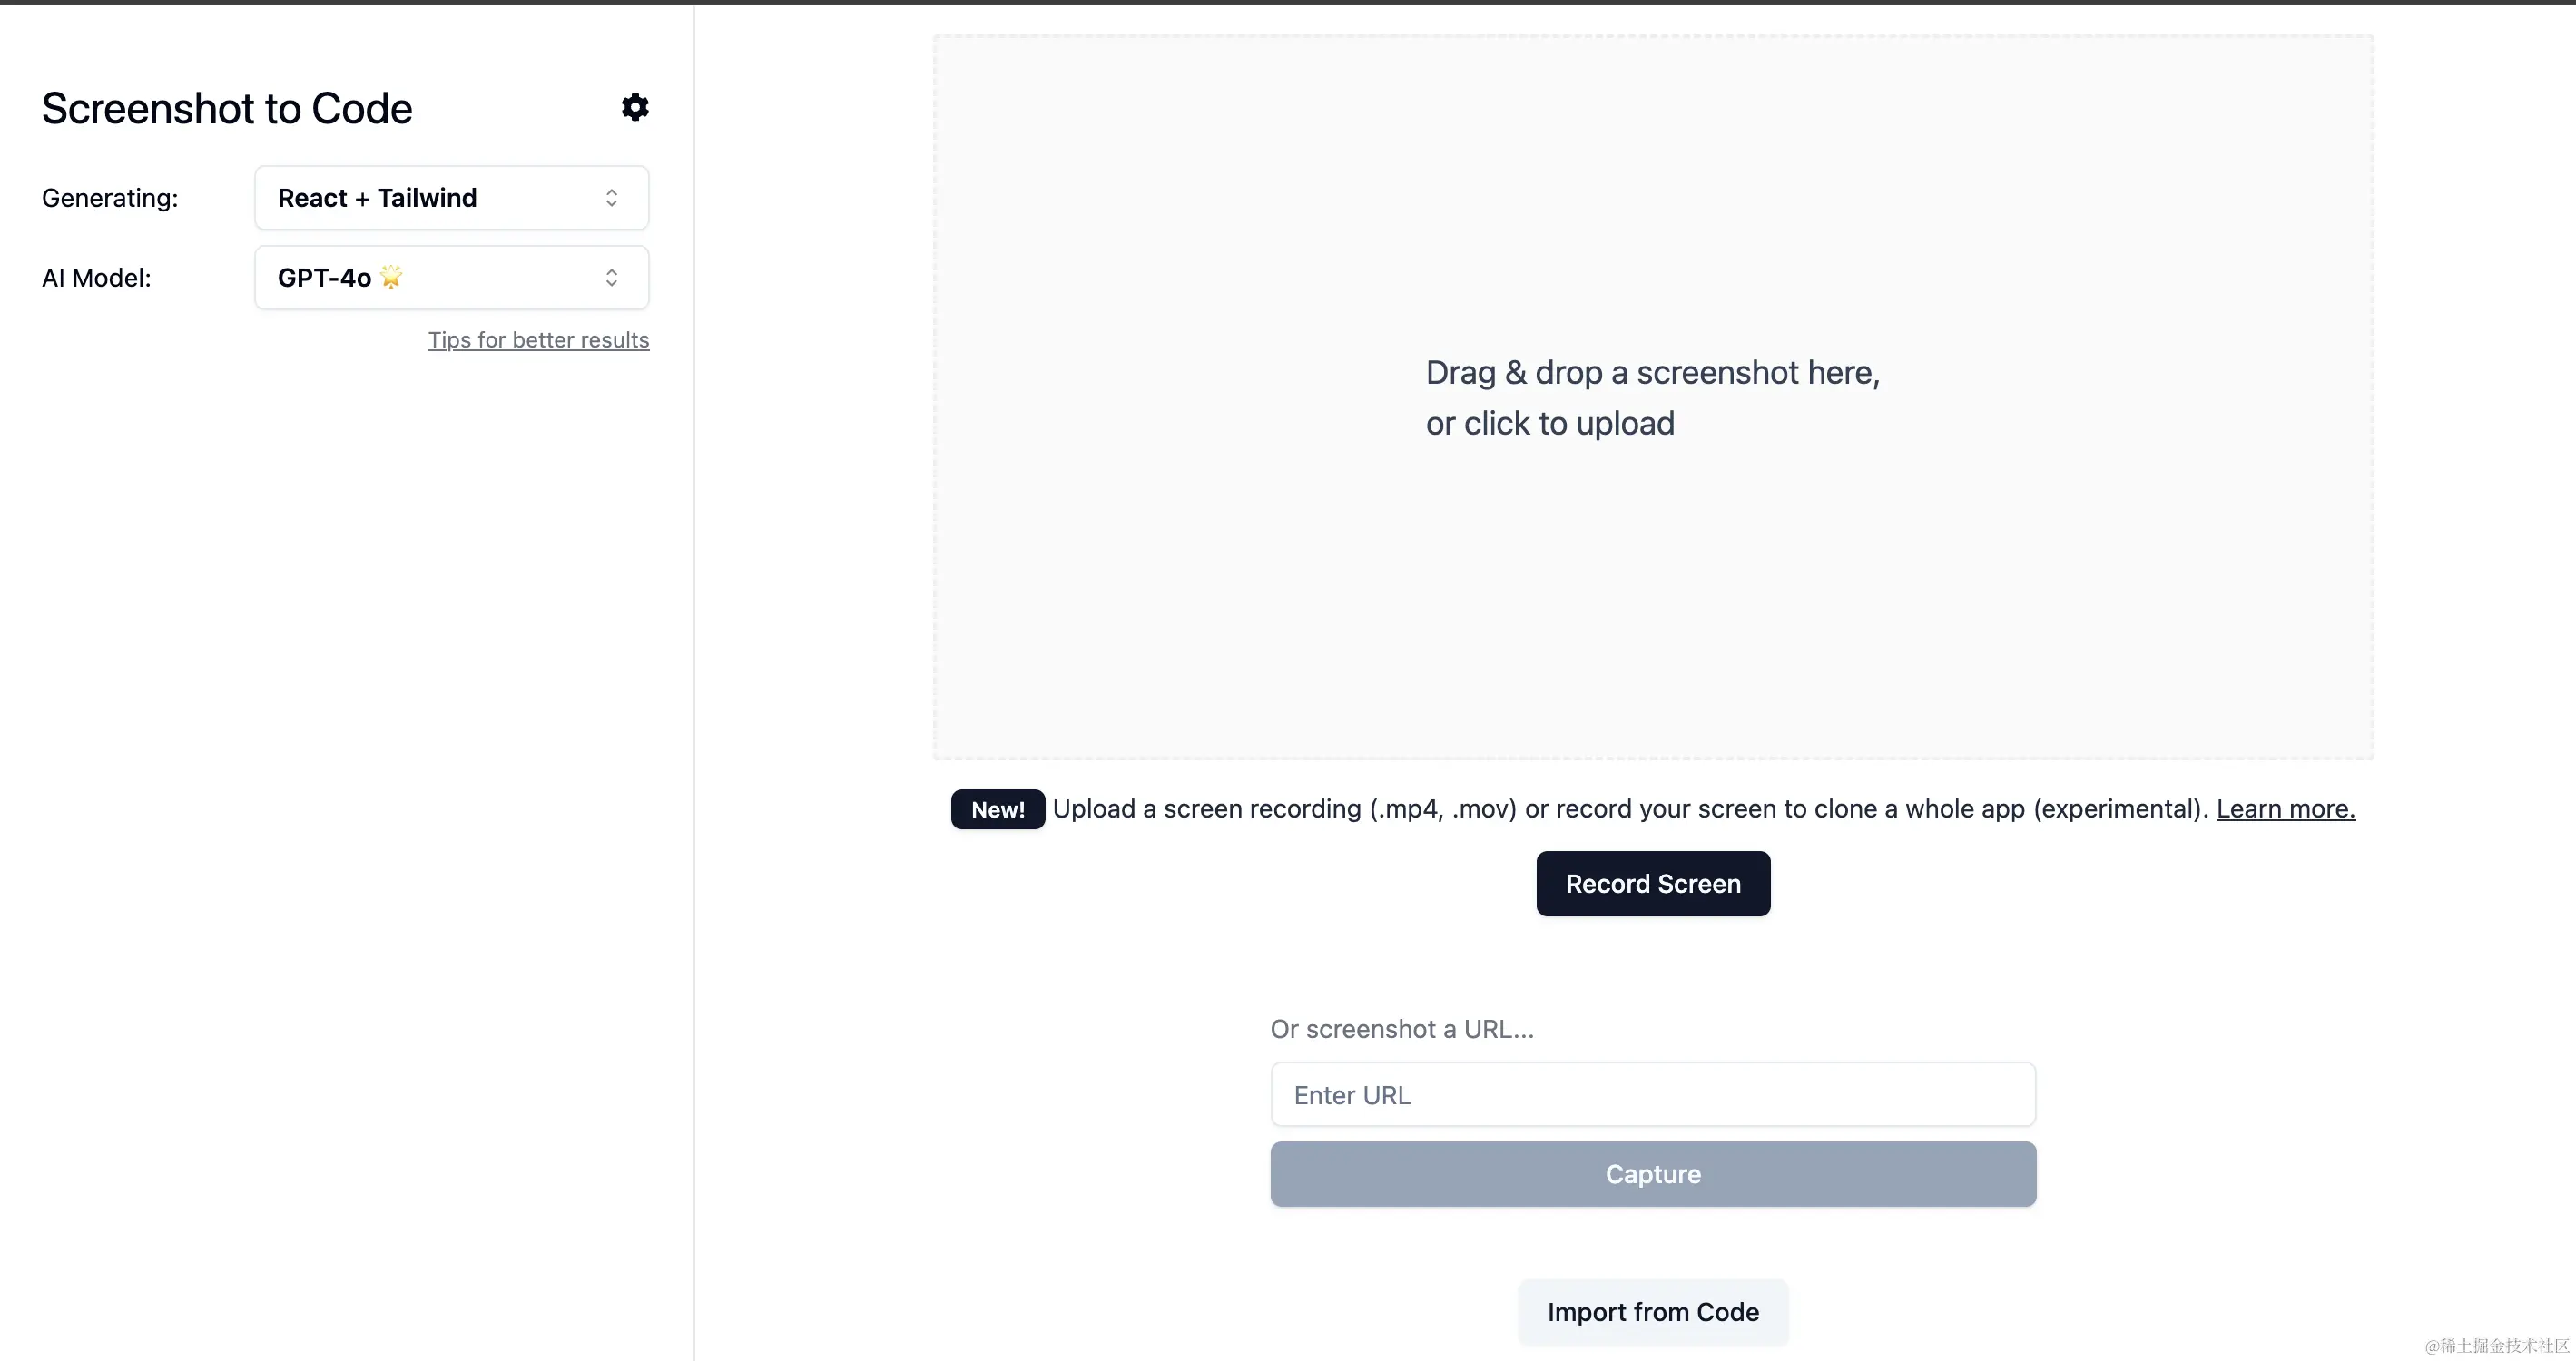2576x1361 pixels.
Task: Open Tips for better results link
Action: pyautogui.click(x=539, y=339)
